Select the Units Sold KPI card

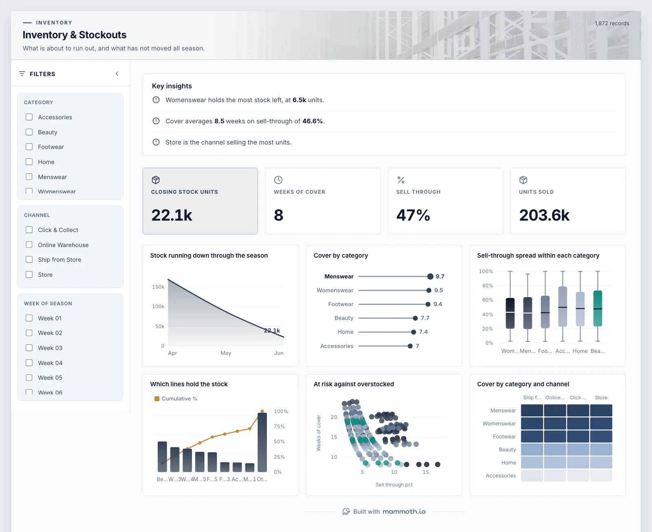click(x=568, y=201)
